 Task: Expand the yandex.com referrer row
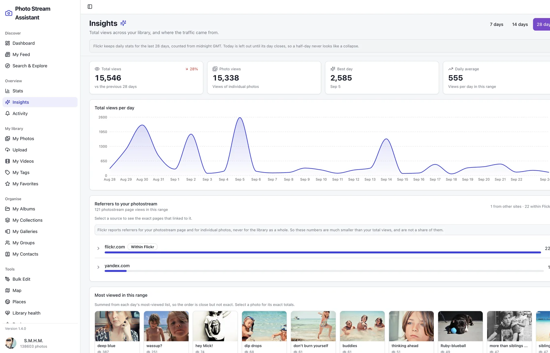pos(98,267)
